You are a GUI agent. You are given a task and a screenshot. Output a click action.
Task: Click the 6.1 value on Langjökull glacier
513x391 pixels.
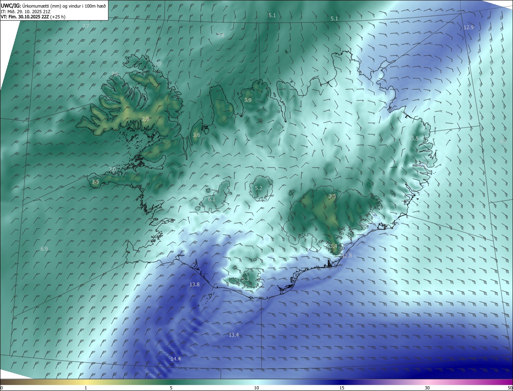[212, 199]
